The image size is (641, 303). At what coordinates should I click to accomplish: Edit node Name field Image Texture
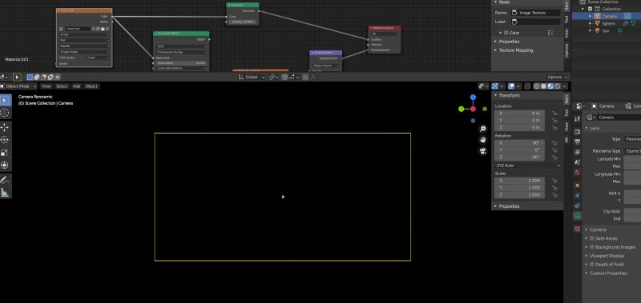[x=536, y=13]
